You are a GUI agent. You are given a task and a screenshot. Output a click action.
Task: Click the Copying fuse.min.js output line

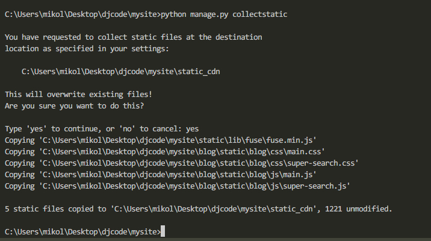(x=161, y=140)
